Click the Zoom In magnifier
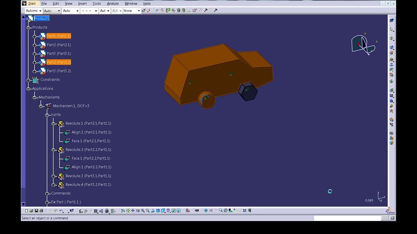 [143, 211]
